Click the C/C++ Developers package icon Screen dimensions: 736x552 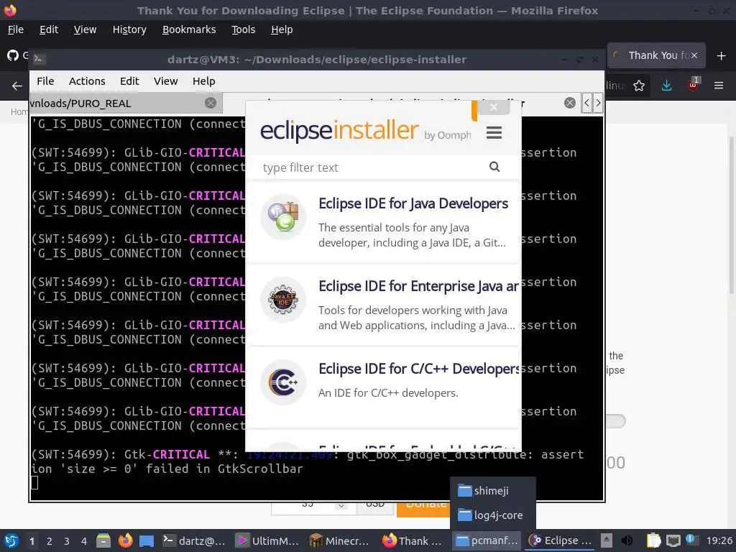tap(283, 382)
